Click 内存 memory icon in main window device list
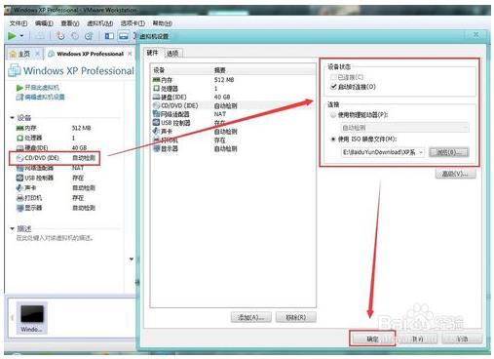The height and width of the screenshot is (359, 494). (20, 128)
